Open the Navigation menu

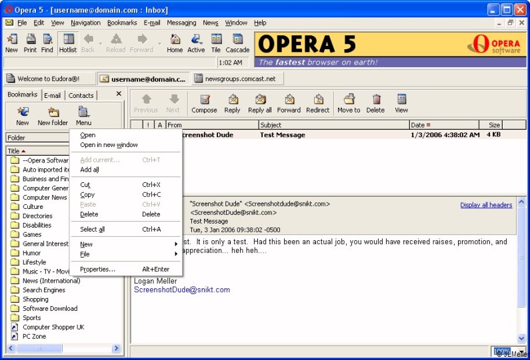pyautogui.click(x=85, y=23)
